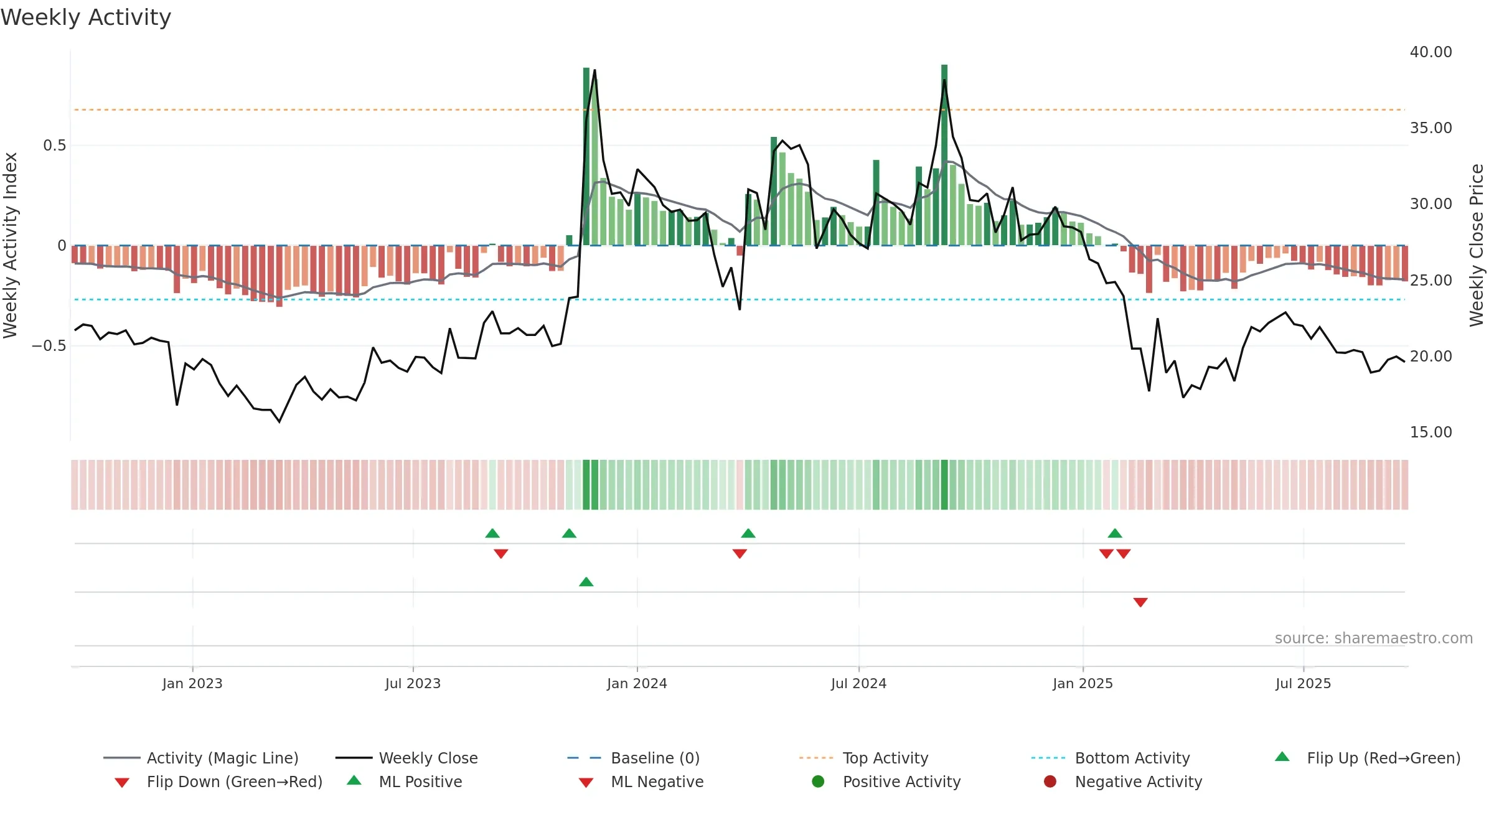Click the Weekly Activity Index axis title
Viewport: 1494px width, 840px height.
tap(11, 245)
